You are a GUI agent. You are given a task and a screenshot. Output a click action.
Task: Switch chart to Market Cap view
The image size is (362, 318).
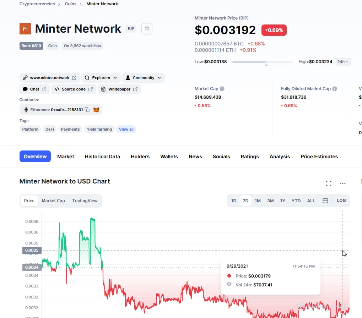tap(53, 201)
